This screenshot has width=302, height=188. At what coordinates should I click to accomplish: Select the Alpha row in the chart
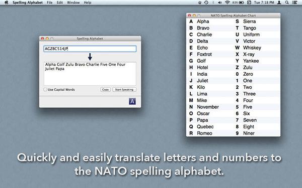point(210,21)
